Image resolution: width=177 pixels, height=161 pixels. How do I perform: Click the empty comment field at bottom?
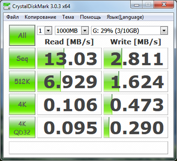point(88,148)
